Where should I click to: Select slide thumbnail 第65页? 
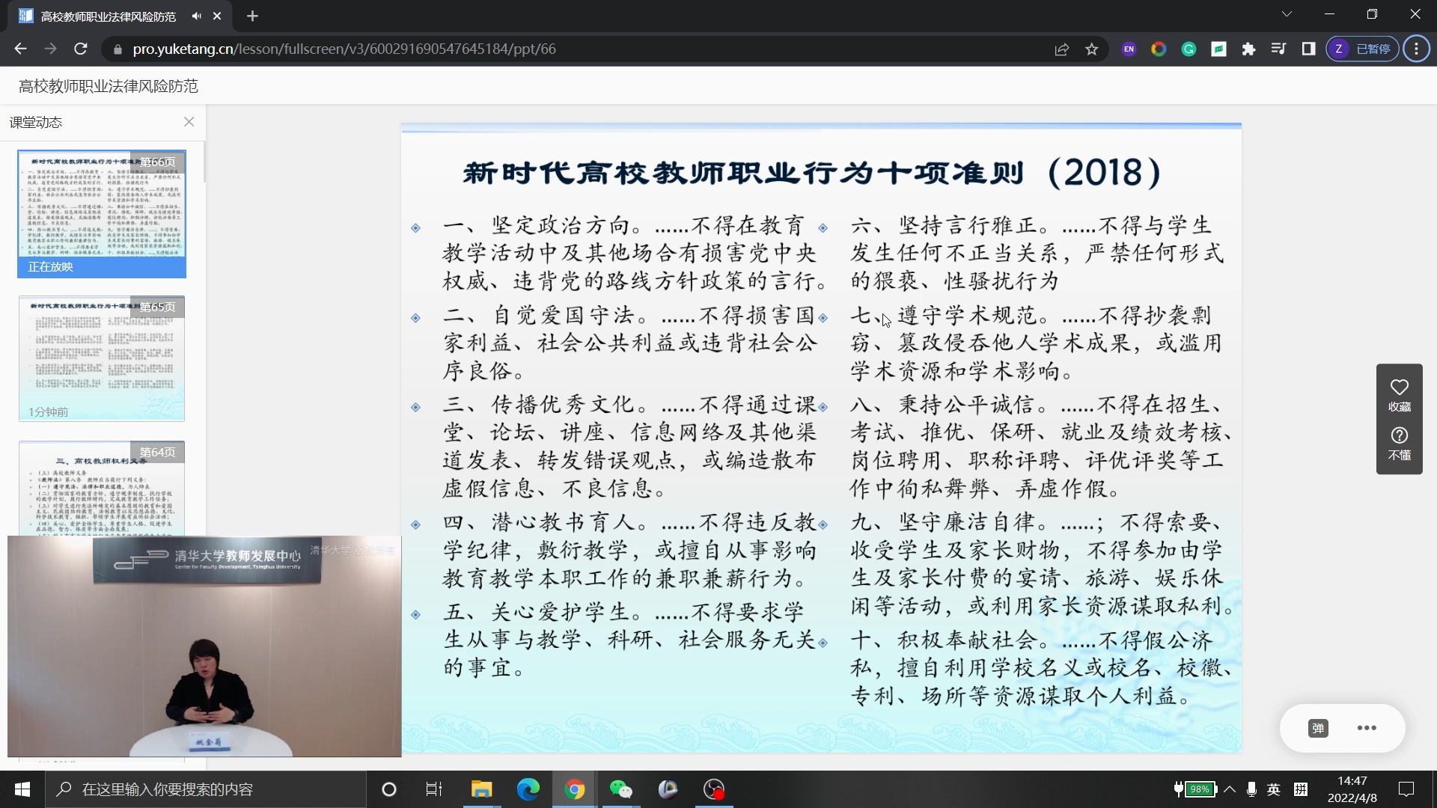pos(102,358)
